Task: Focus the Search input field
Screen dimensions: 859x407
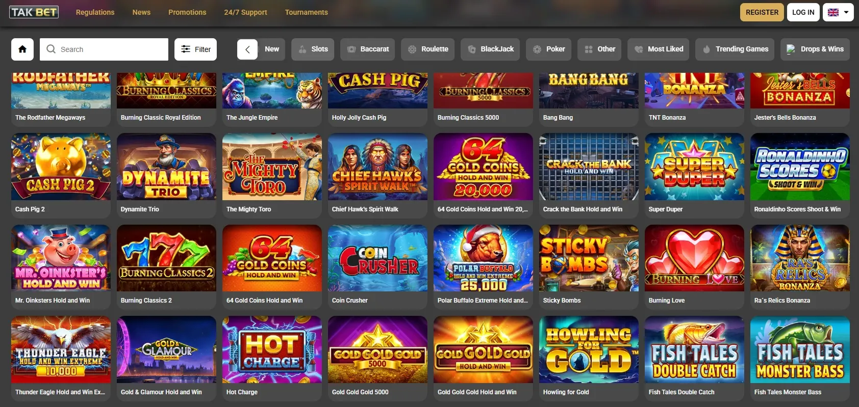Action: coord(104,49)
